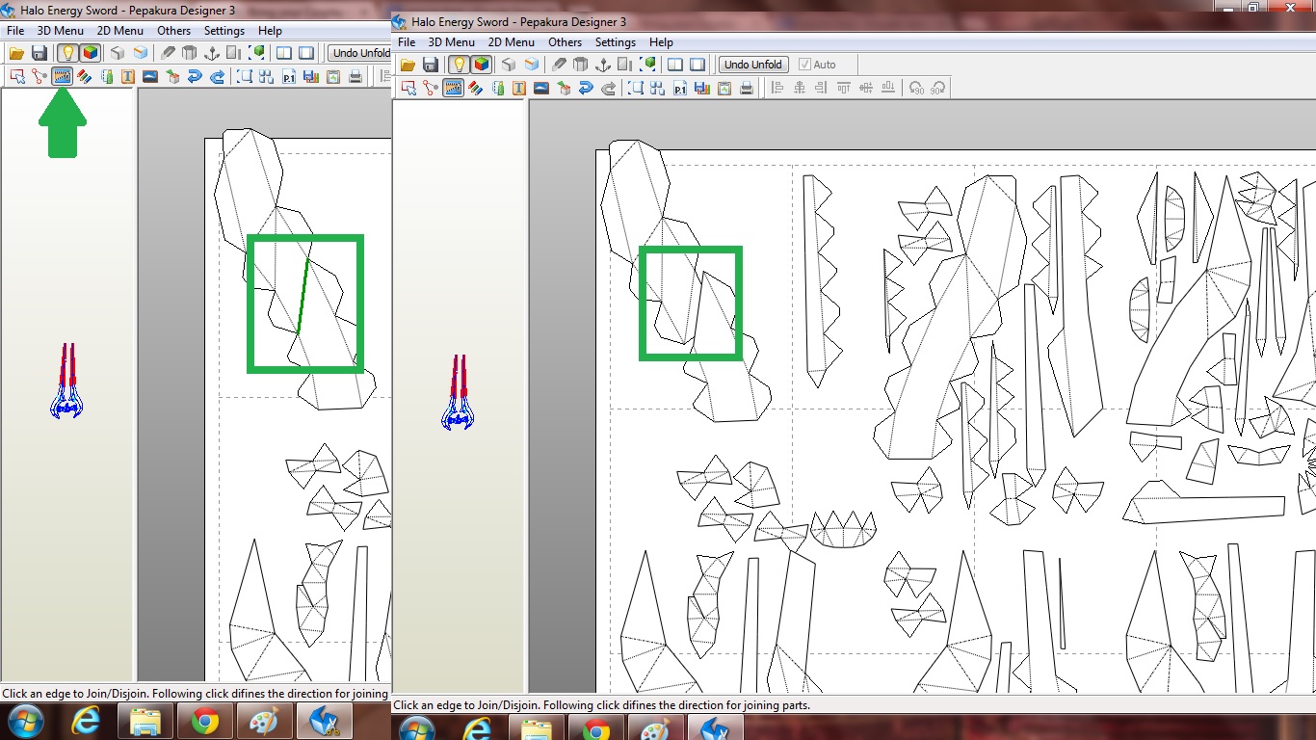This screenshot has height=740, width=1316.
Task: Click the Windows Start button on left taskbar
Action: point(25,721)
